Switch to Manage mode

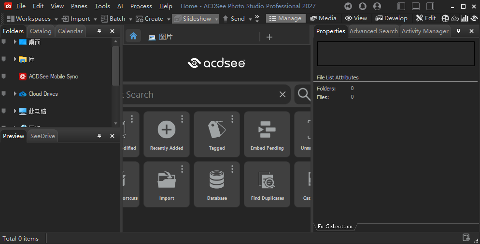pos(285,18)
